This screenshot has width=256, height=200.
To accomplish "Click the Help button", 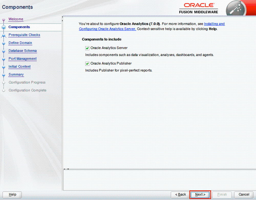I will pos(12,195).
